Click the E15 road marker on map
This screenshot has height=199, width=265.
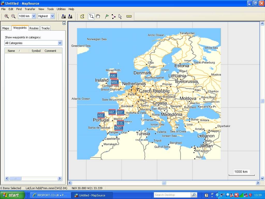(x=120, y=123)
